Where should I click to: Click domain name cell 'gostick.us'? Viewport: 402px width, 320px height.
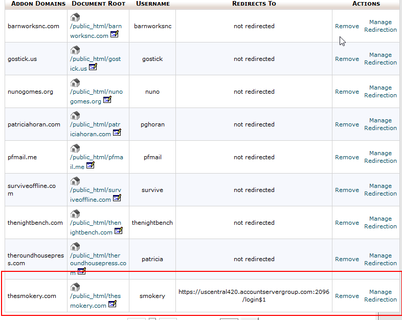pos(23,59)
